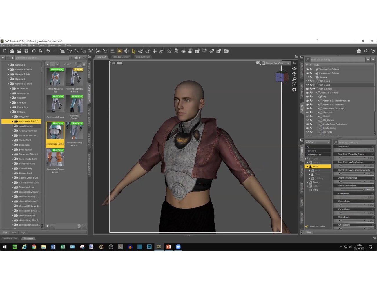Click the viewport zoom magnifier icon

coord(294,79)
